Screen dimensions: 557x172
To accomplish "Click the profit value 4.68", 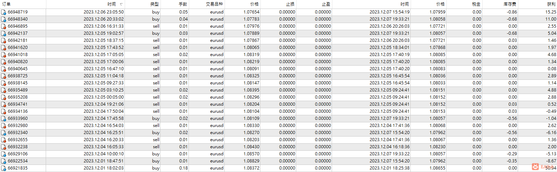I will 552,55.
